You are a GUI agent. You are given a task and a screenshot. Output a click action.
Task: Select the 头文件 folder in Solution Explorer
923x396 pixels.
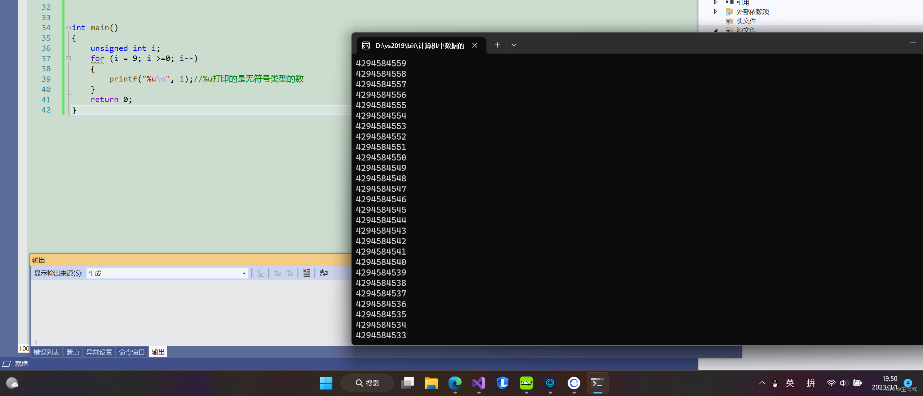pos(746,21)
